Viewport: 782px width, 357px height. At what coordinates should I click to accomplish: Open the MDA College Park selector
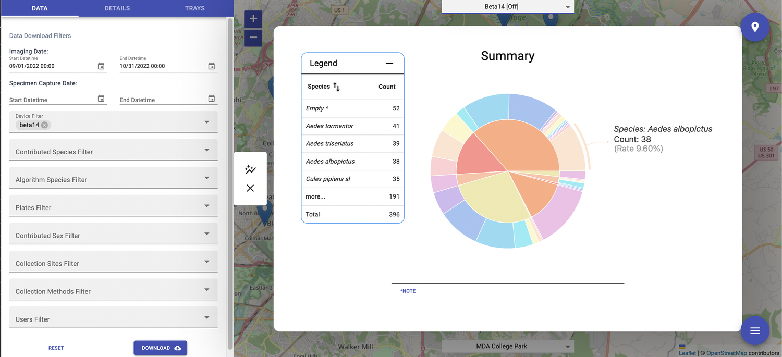click(508, 347)
